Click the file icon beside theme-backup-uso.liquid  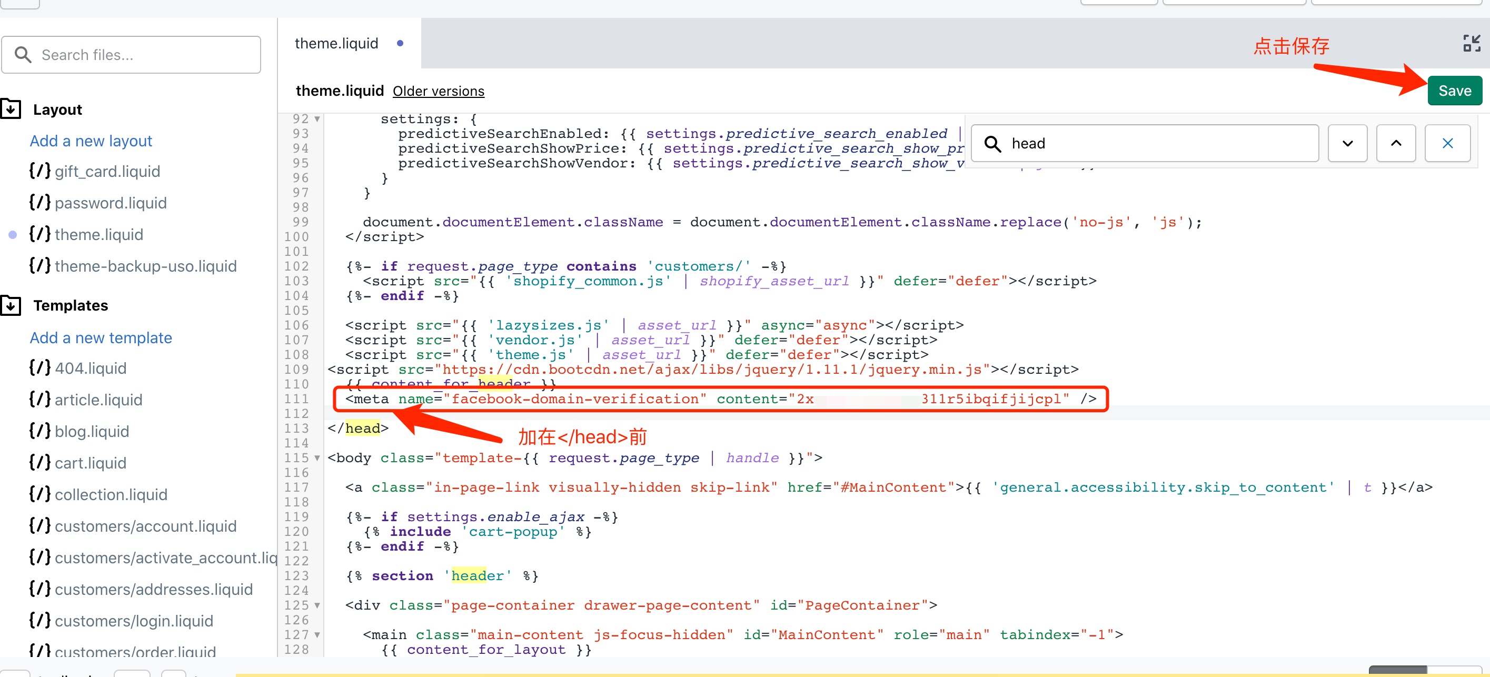40,265
